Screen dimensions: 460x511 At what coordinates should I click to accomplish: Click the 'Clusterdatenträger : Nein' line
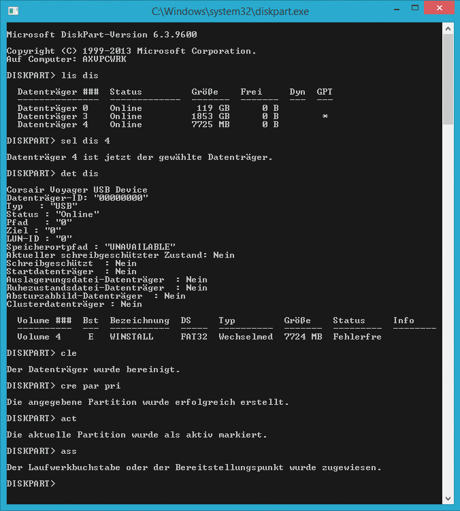(74, 304)
